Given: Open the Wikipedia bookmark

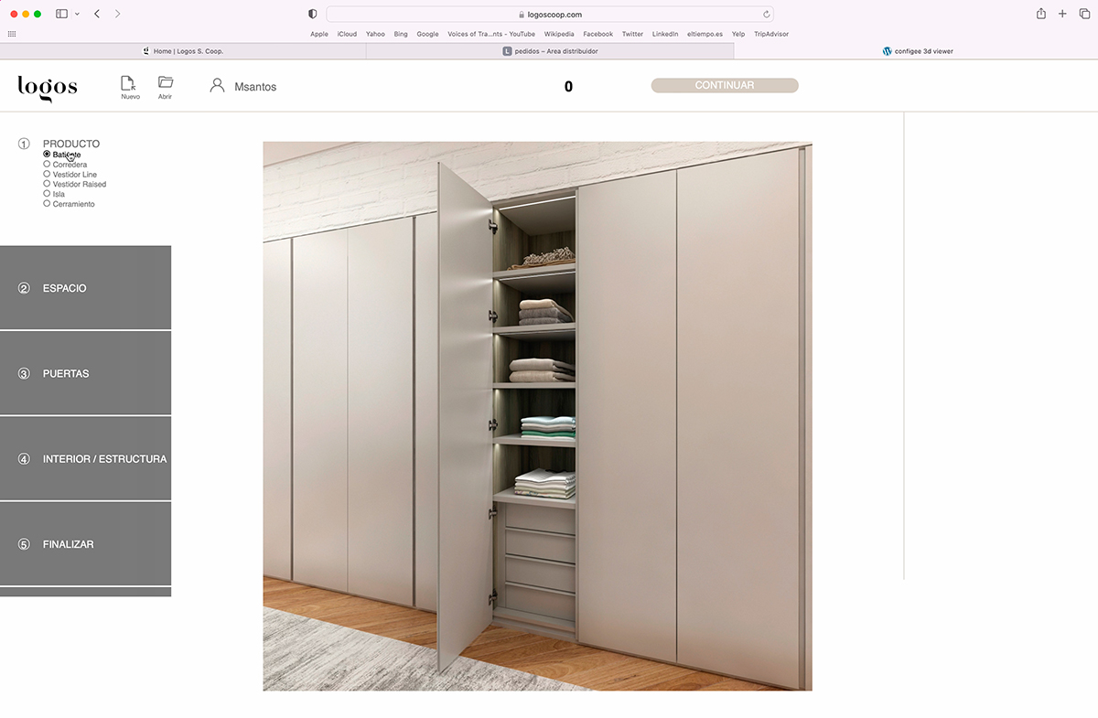Looking at the screenshot, I should point(559,34).
